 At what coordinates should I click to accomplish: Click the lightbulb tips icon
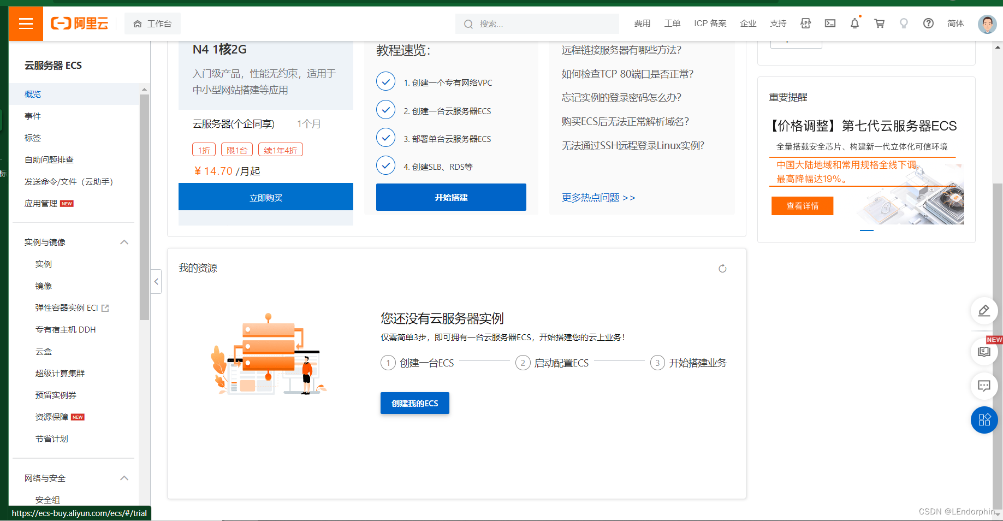click(x=904, y=23)
